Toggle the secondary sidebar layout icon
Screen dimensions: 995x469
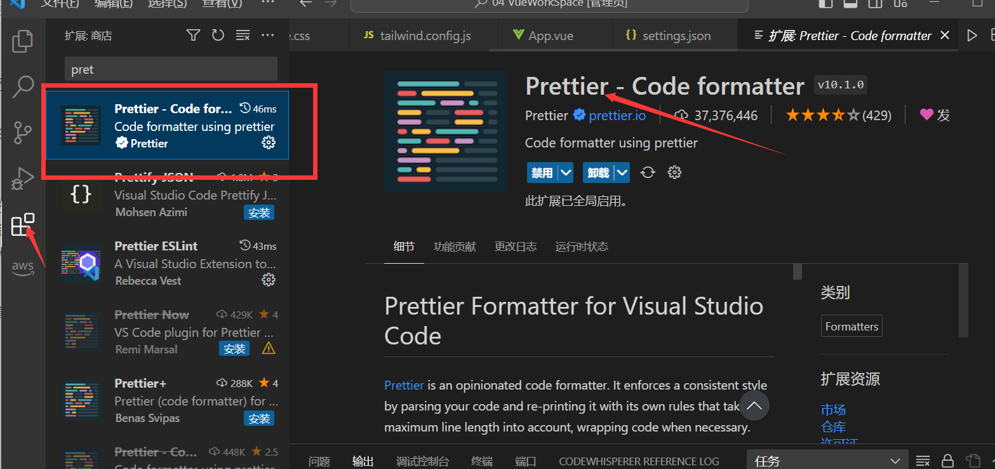tap(875, 3)
